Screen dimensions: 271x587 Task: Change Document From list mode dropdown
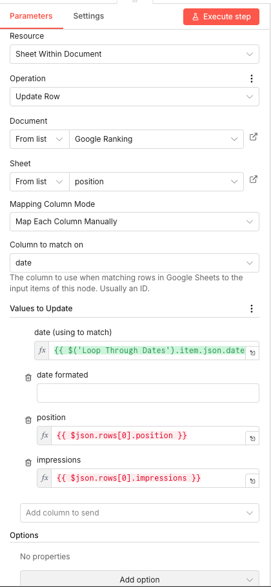click(x=39, y=139)
